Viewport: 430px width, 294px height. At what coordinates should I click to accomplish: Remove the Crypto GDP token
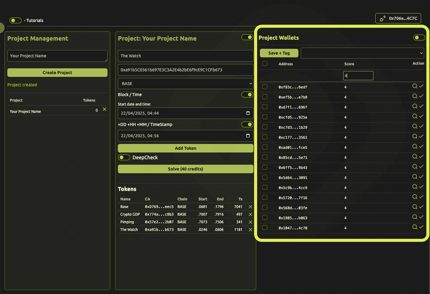click(250, 214)
